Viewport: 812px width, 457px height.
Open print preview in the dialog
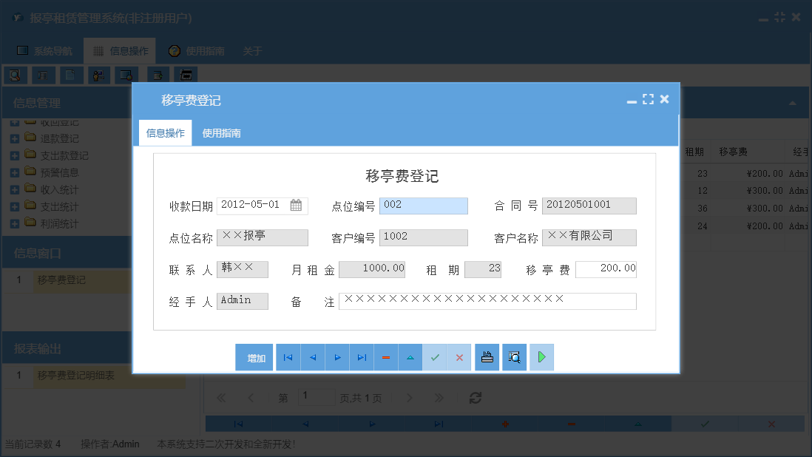tap(514, 357)
